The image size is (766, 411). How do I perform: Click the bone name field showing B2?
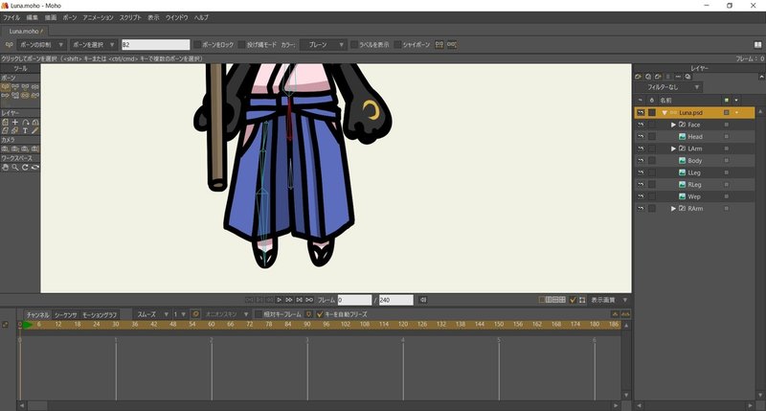[x=155, y=44]
